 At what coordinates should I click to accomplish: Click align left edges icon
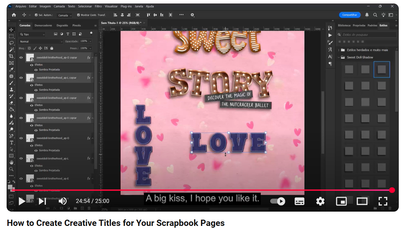coord(115,15)
